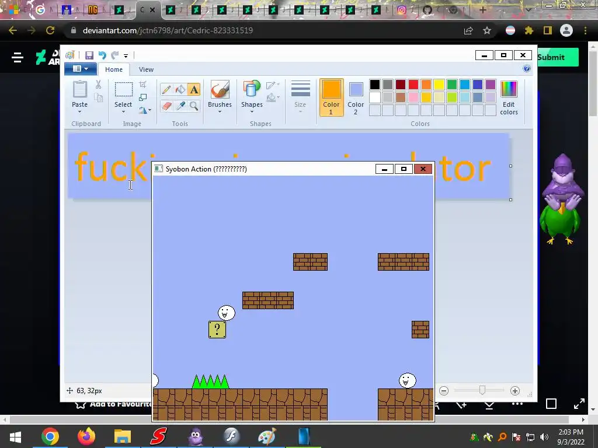Open File Explorer from the taskbar
598x448 pixels.
coord(123,436)
